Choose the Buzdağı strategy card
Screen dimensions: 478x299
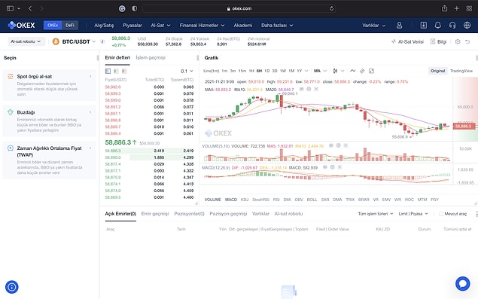point(50,121)
